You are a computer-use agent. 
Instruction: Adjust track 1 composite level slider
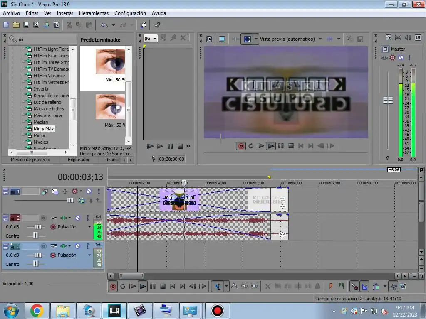point(70,200)
